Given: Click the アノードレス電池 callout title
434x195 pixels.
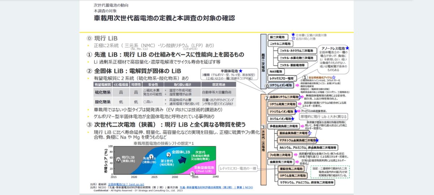Looking at the screenshot, I should [333, 48].
